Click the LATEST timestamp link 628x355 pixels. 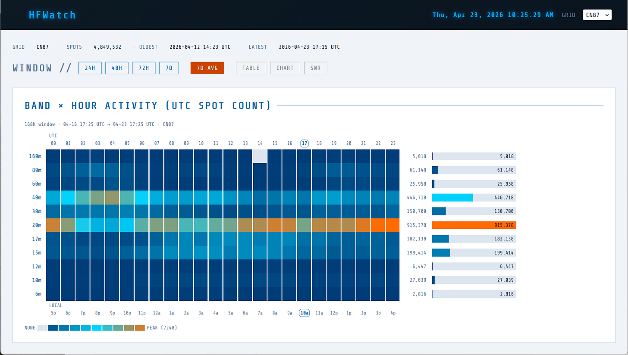pos(309,47)
